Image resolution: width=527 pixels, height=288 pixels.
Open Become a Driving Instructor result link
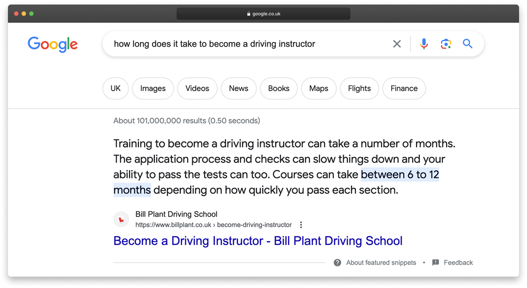tap(258, 241)
